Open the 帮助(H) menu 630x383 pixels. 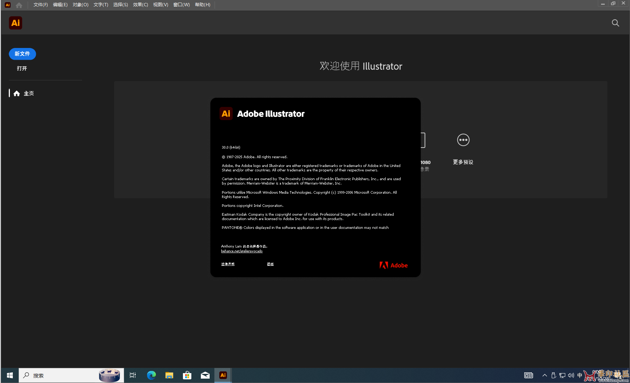coord(202,5)
